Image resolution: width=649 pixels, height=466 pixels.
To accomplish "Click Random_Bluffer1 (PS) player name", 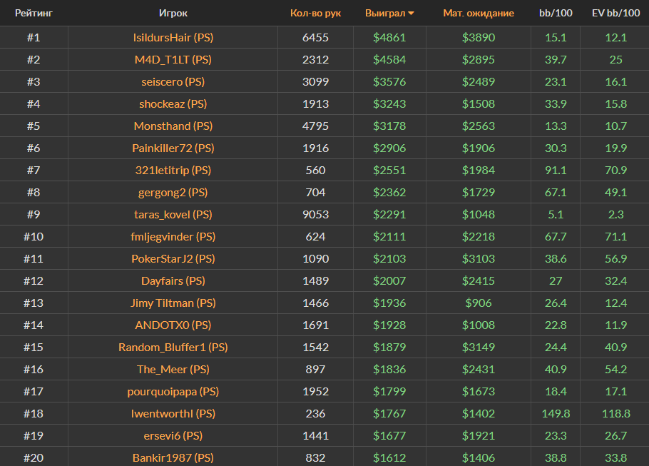I will point(173,347).
